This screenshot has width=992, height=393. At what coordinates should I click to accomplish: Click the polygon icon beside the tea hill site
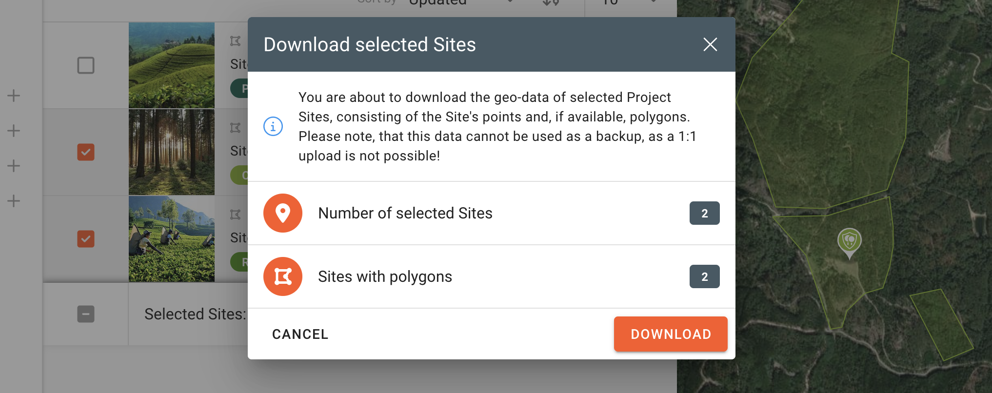click(x=236, y=41)
